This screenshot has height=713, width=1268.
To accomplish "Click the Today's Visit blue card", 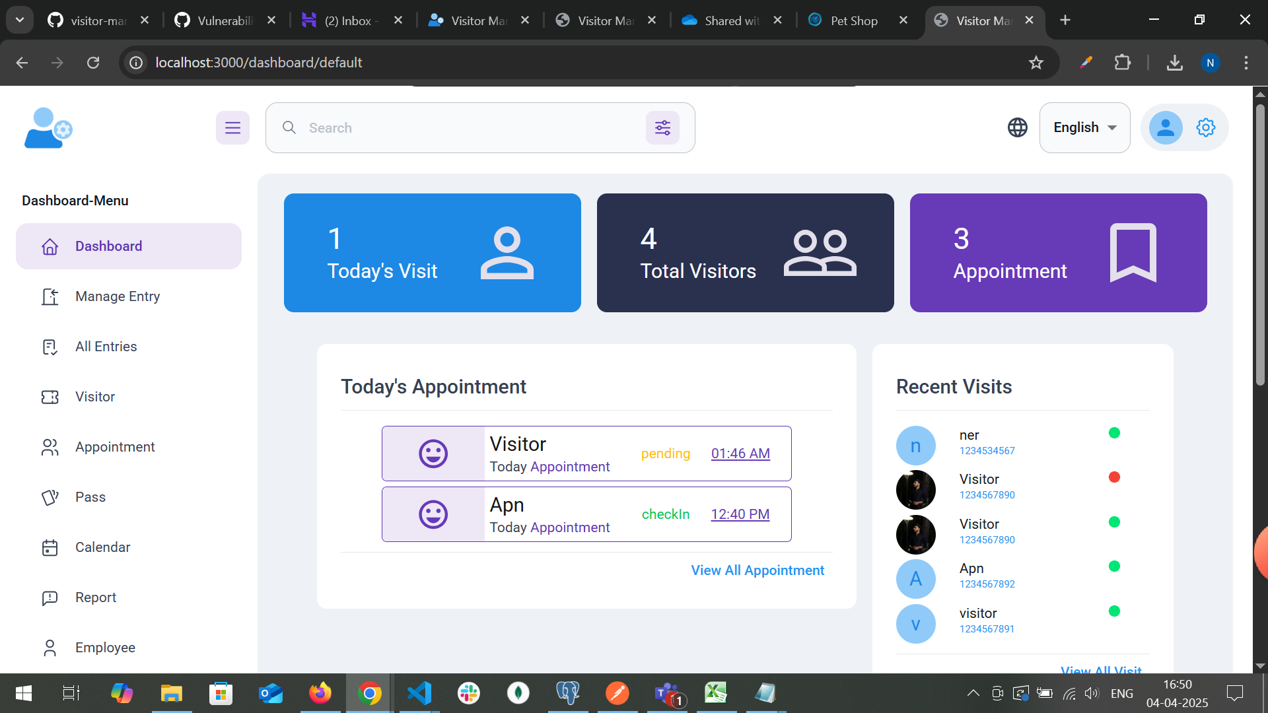I will click(432, 253).
